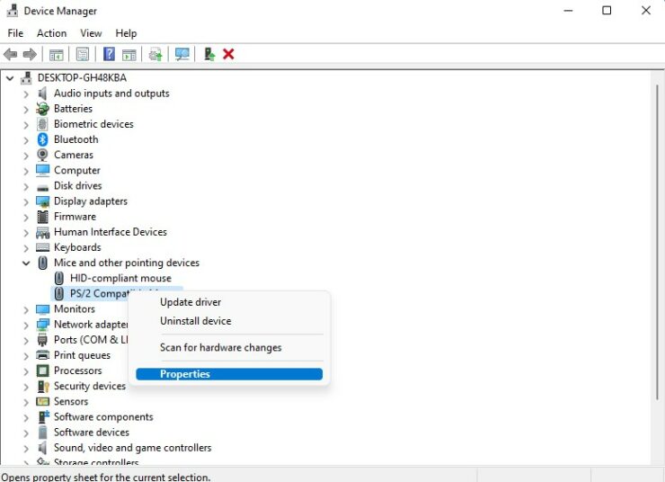Collapse the DESKTOP-GH48KBA root node
The image size is (665, 482).
(x=10, y=78)
